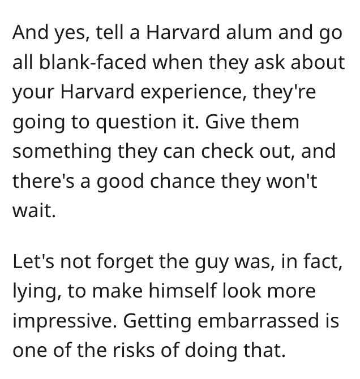Click the word "himself"

183,290
